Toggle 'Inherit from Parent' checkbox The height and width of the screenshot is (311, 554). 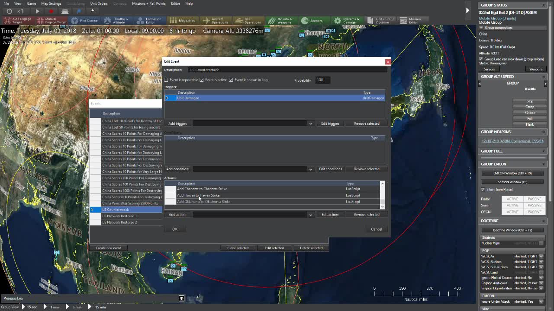483,190
